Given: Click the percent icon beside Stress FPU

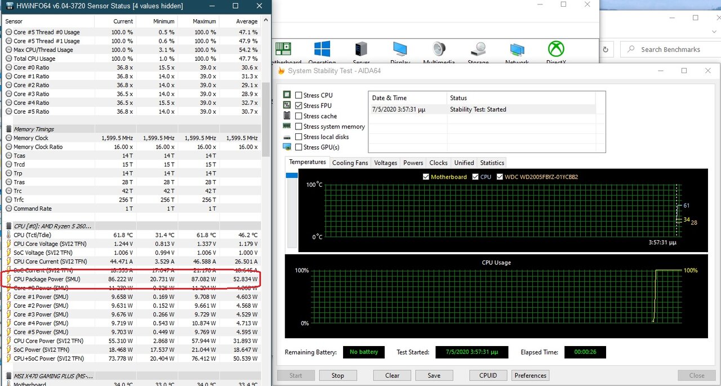Looking at the screenshot, I should click(x=287, y=105).
